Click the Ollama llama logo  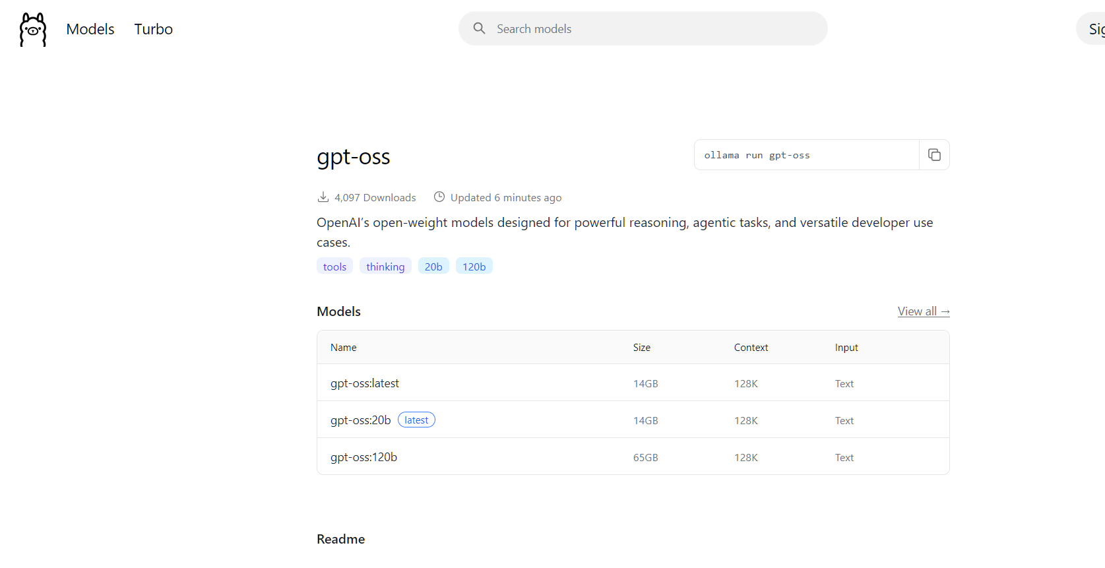[x=33, y=30]
